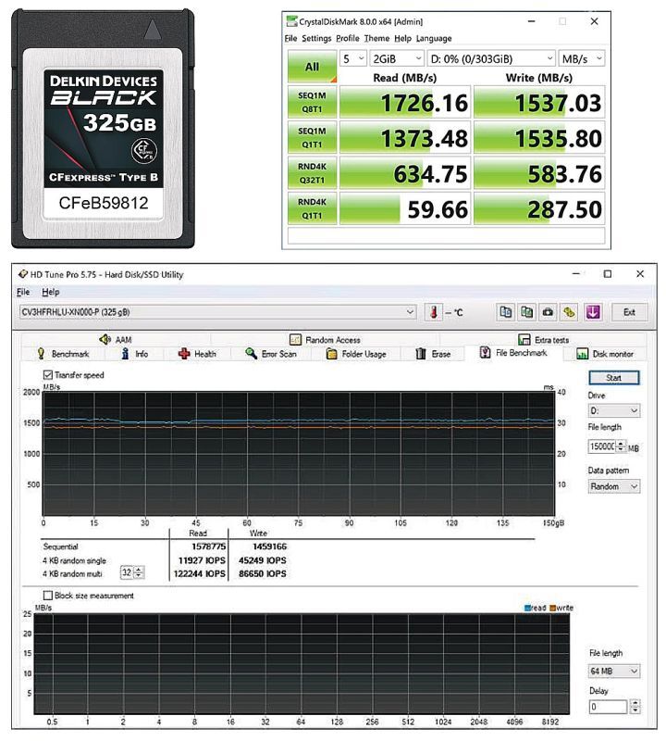Image resolution: width=666 pixels, height=741 pixels.
Task: Run the SEQ1M Q1T1 test
Action: click(312, 137)
